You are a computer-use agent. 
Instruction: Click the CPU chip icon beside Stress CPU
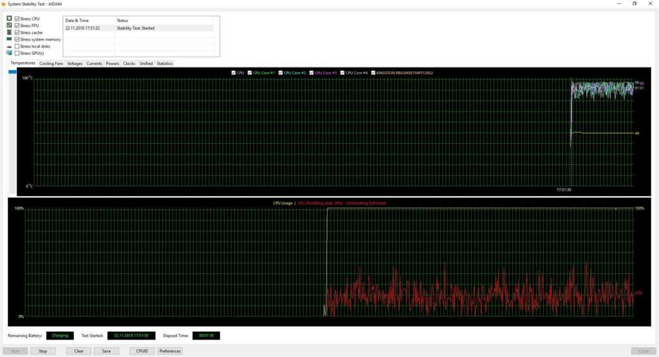[x=10, y=19]
